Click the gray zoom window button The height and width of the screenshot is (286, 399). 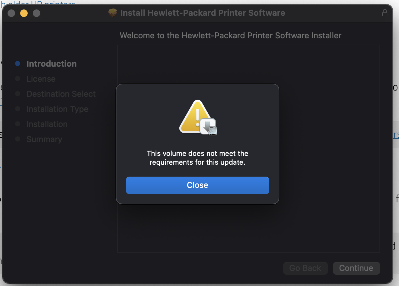(37, 13)
